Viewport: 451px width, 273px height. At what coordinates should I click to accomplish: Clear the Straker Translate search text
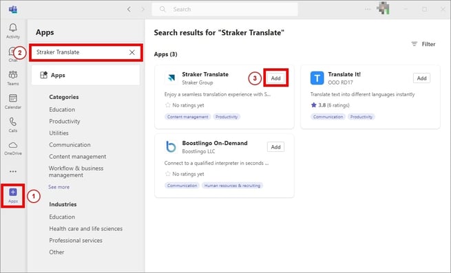[x=132, y=52]
